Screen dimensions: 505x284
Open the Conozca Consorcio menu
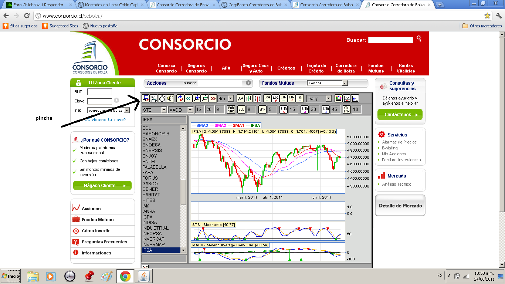click(166, 68)
